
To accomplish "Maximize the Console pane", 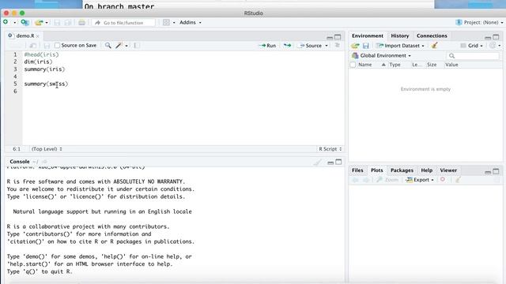I will pos(338,162).
